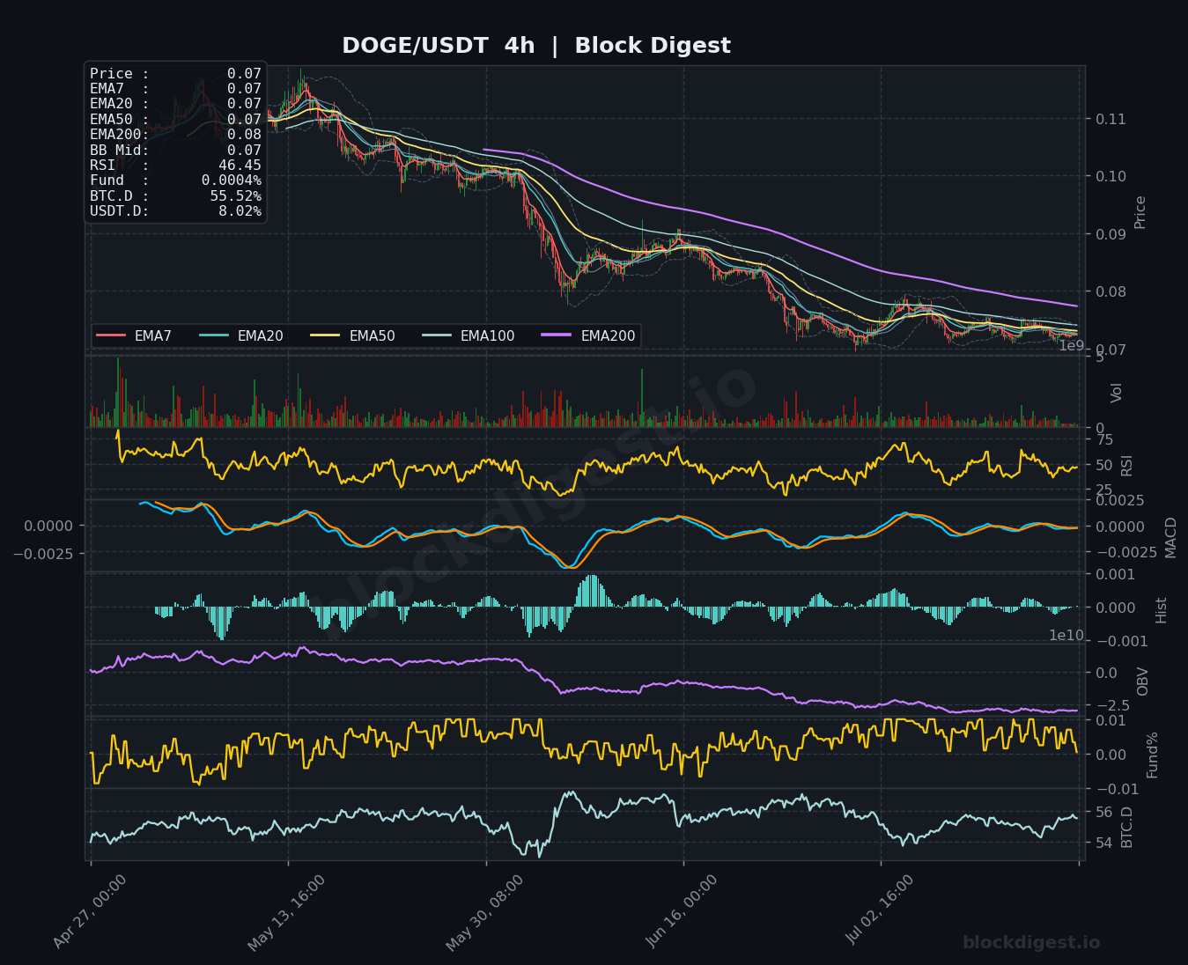Click the RSI 46.45 value in info box
Screen dimensions: 1188x965
240,165
